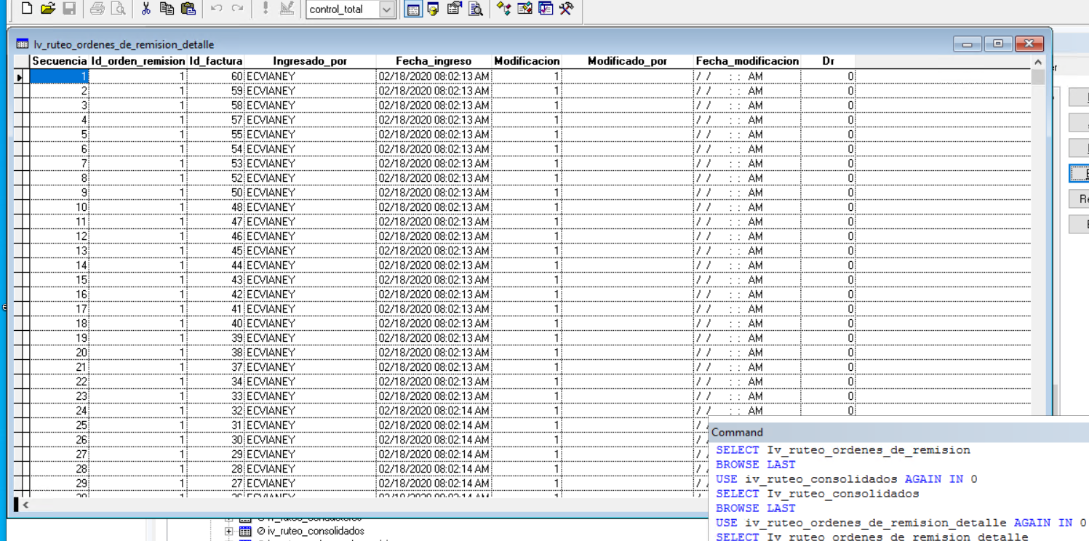This screenshot has width=1089, height=541.
Task: Click the Secuencia cell with value 27
Action: (60, 454)
